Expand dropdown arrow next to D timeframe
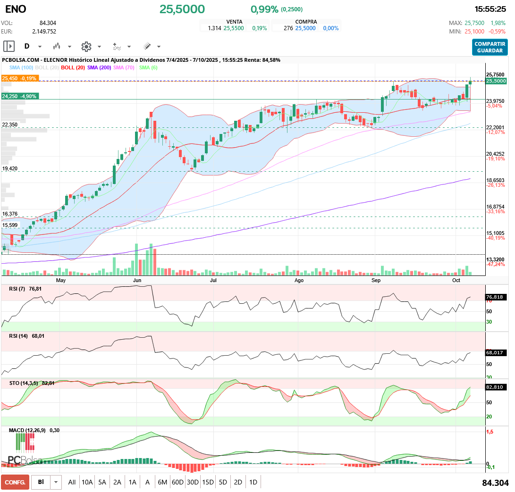Screen dimensions: 515x492 click(x=40, y=47)
